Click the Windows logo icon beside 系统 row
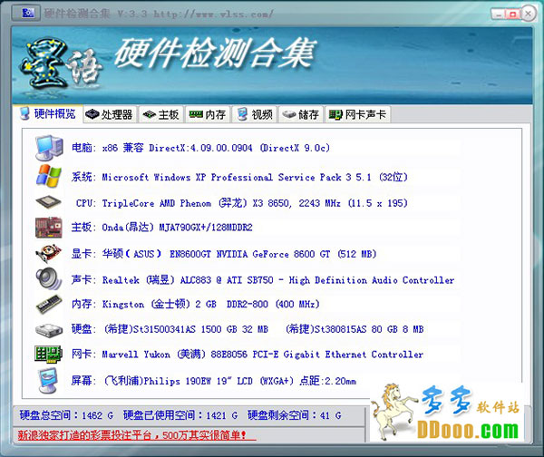The image size is (544, 457). (49, 176)
